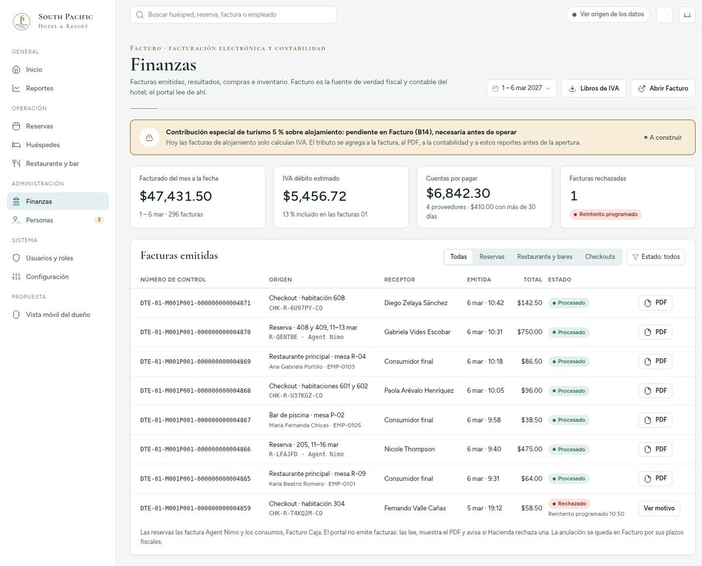Click the bell icon in the top bar

[x=687, y=15]
